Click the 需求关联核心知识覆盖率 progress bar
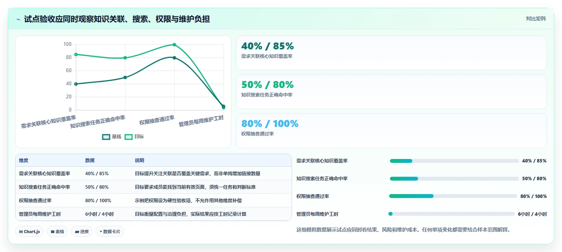This screenshot has width=562, height=252. [454, 161]
